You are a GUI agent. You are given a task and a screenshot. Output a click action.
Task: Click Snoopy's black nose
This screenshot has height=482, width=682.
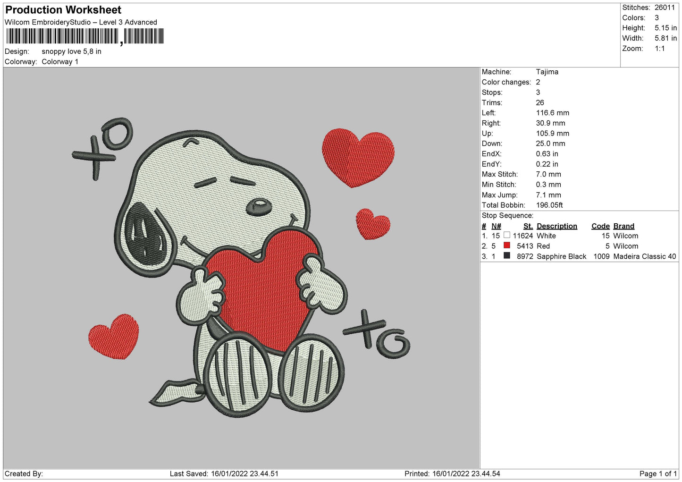[x=259, y=206]
